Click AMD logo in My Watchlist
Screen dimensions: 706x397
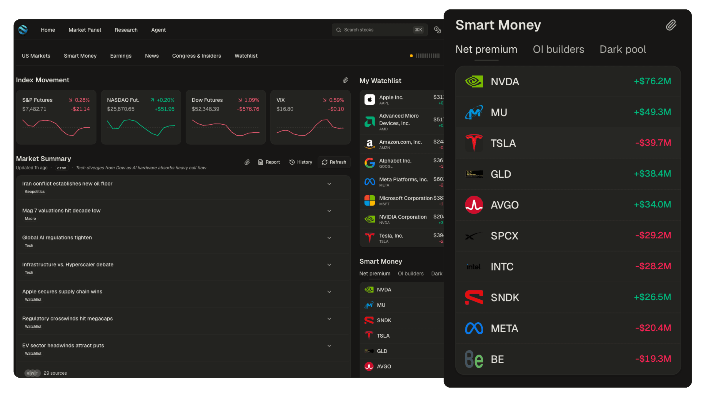370,122
